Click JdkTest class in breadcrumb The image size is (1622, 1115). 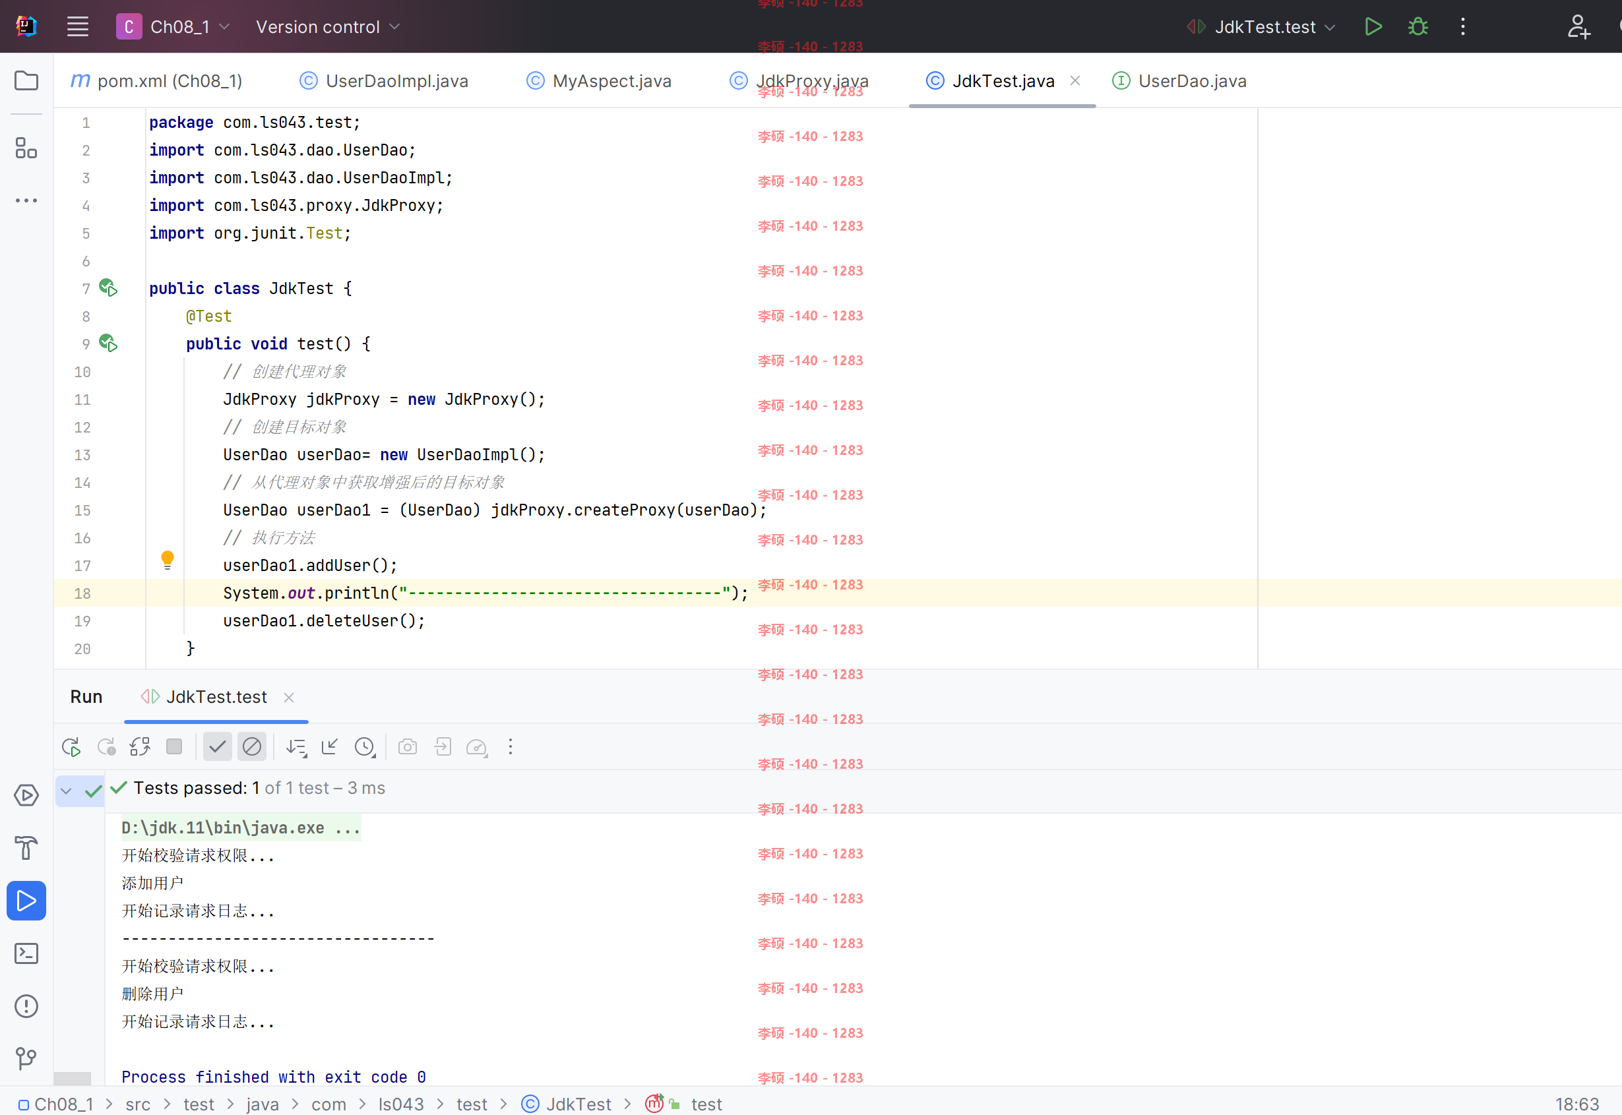pyautogui.click(x=567, y=1104)
